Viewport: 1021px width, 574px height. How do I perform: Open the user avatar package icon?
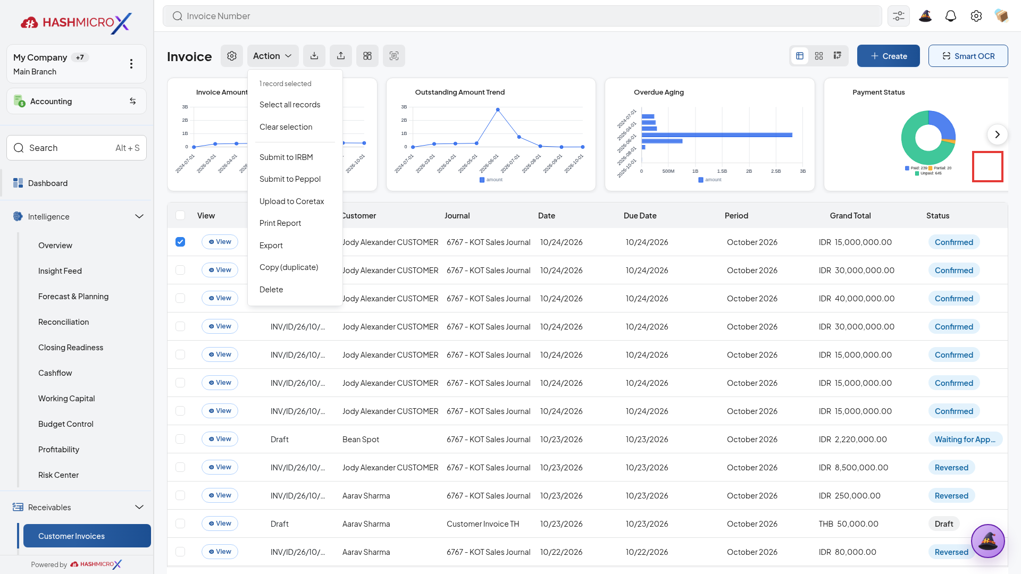pyautogui.click(x=1002, y=16)
